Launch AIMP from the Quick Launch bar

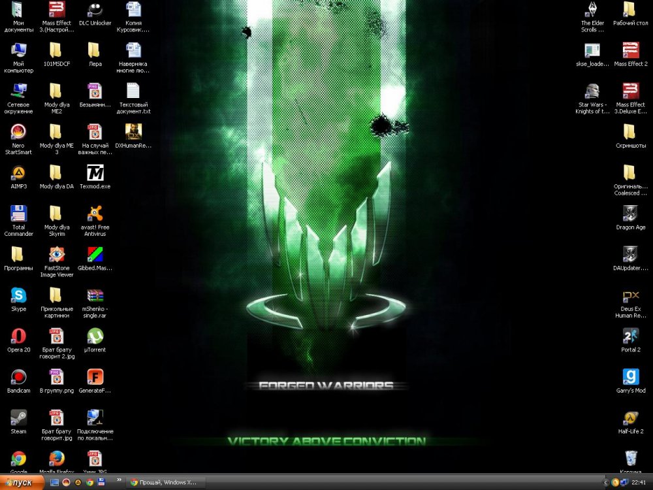pos(78,482)
